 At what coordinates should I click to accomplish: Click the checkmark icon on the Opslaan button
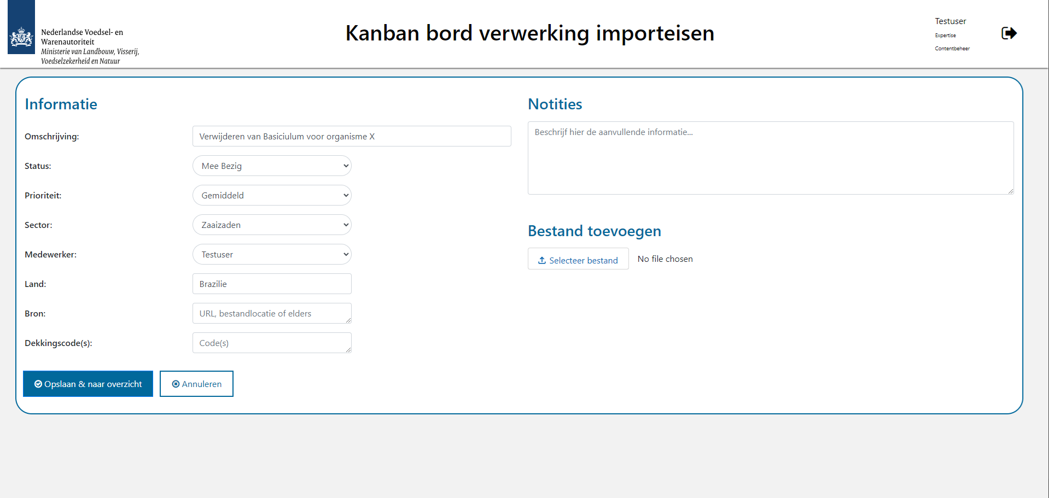click(38, 384)
